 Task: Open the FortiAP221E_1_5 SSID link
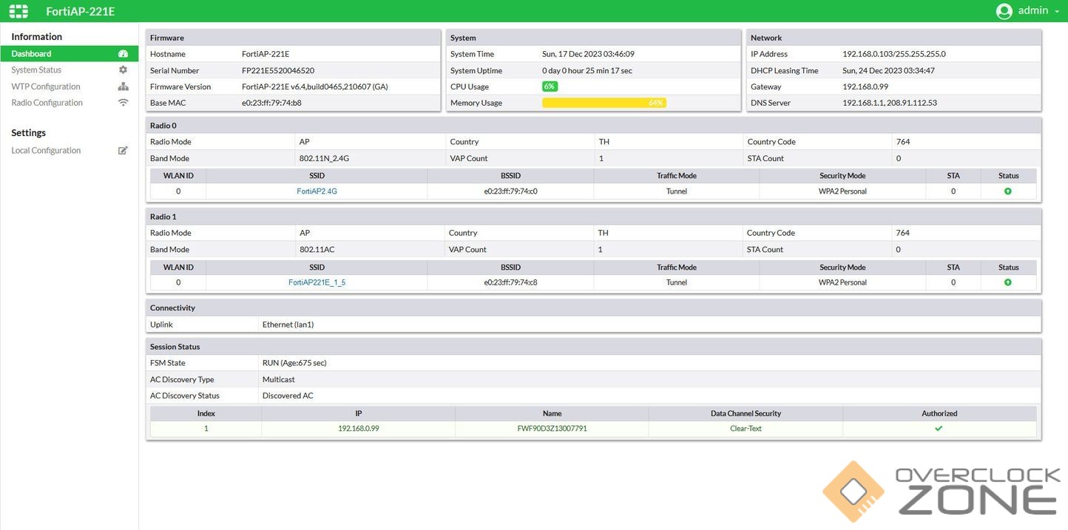coord(317,282)
